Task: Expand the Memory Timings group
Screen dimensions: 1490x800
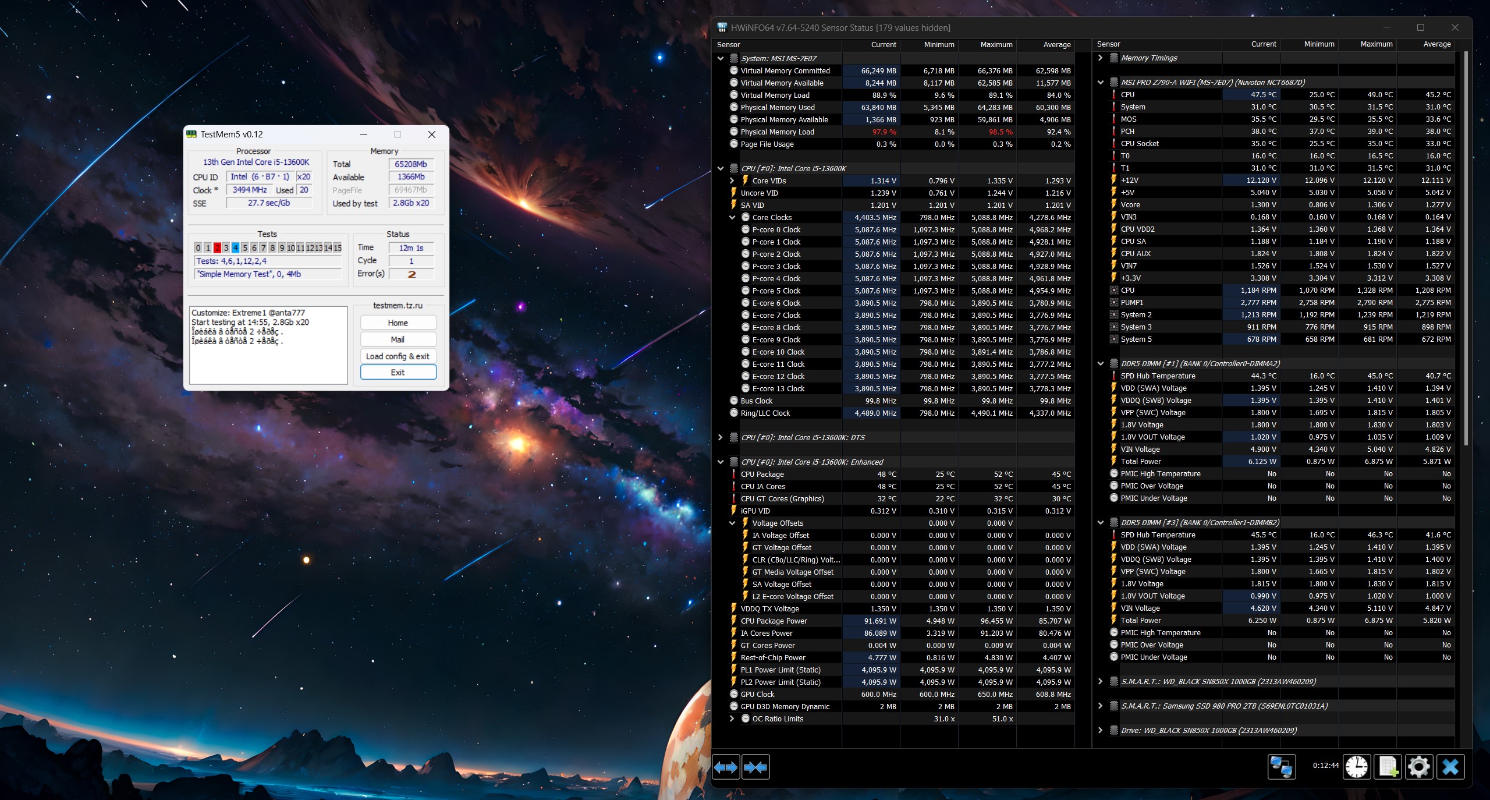Action: (x=1100, y=58)
